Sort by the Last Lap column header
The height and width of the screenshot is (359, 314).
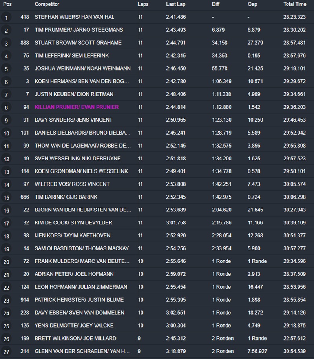coord(175,4)
